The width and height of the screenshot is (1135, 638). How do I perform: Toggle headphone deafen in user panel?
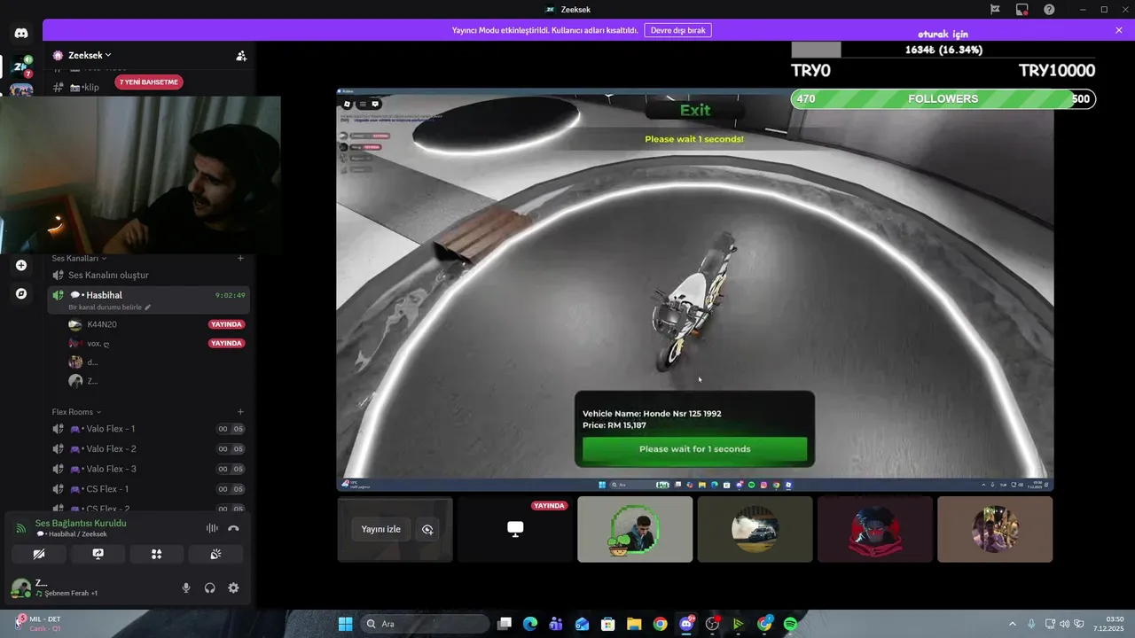click(x=210, y=587)
